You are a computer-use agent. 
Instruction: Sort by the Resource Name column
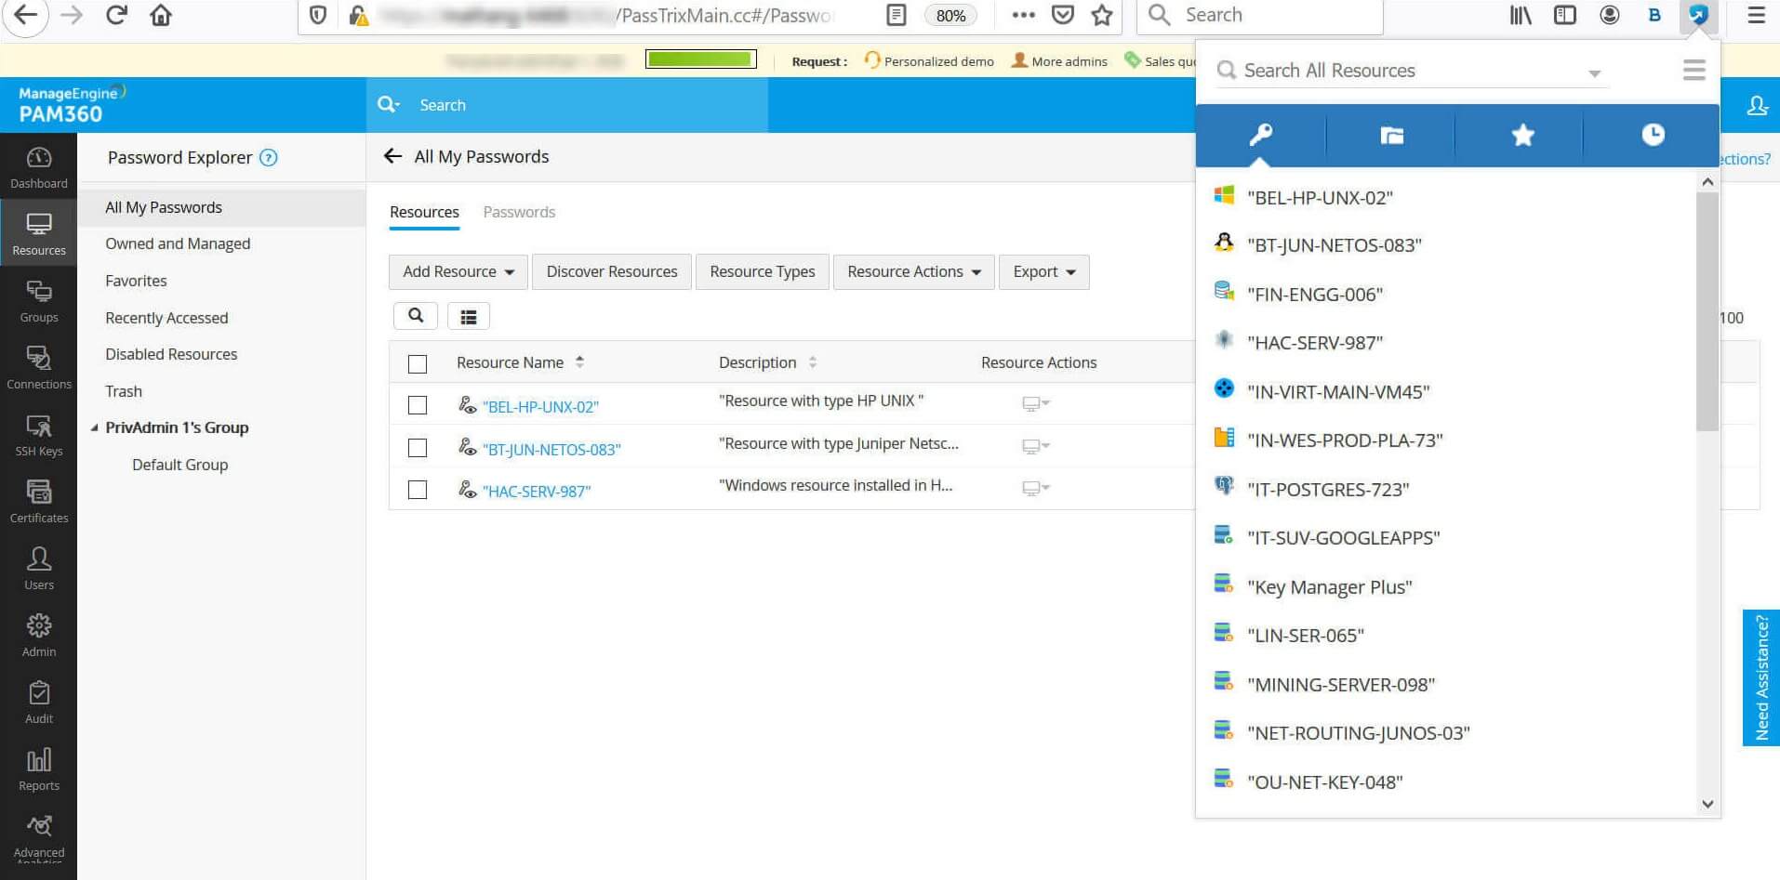click(520, 363)
